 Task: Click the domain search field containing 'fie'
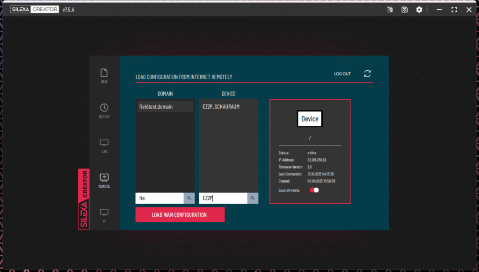click(x=159, y=198)
